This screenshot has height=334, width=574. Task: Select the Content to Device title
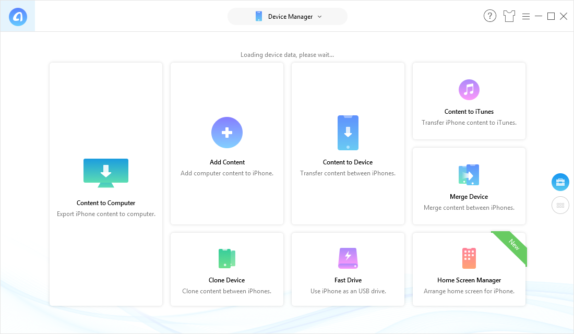348,162
